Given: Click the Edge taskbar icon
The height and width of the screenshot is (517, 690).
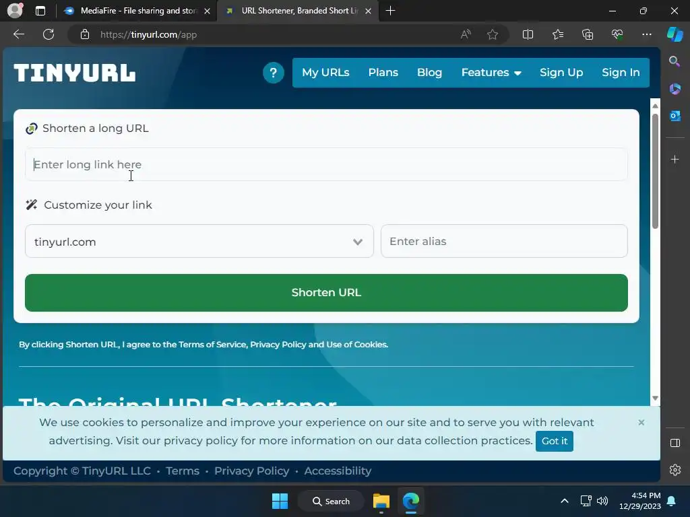Looking at the screenshot, I should coord(410,501).
